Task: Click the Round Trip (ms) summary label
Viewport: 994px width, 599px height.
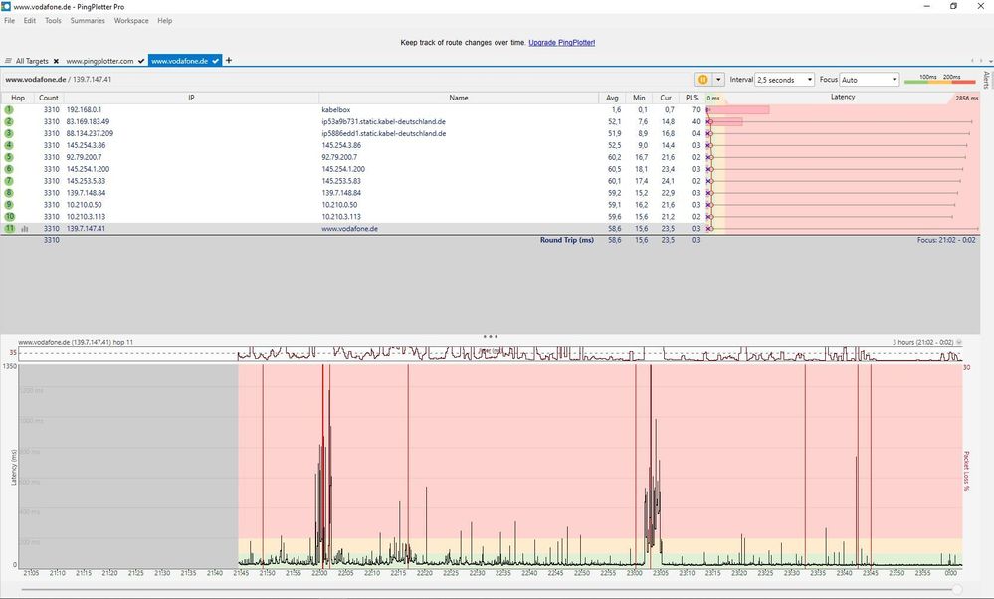Action: coord(567,240)
